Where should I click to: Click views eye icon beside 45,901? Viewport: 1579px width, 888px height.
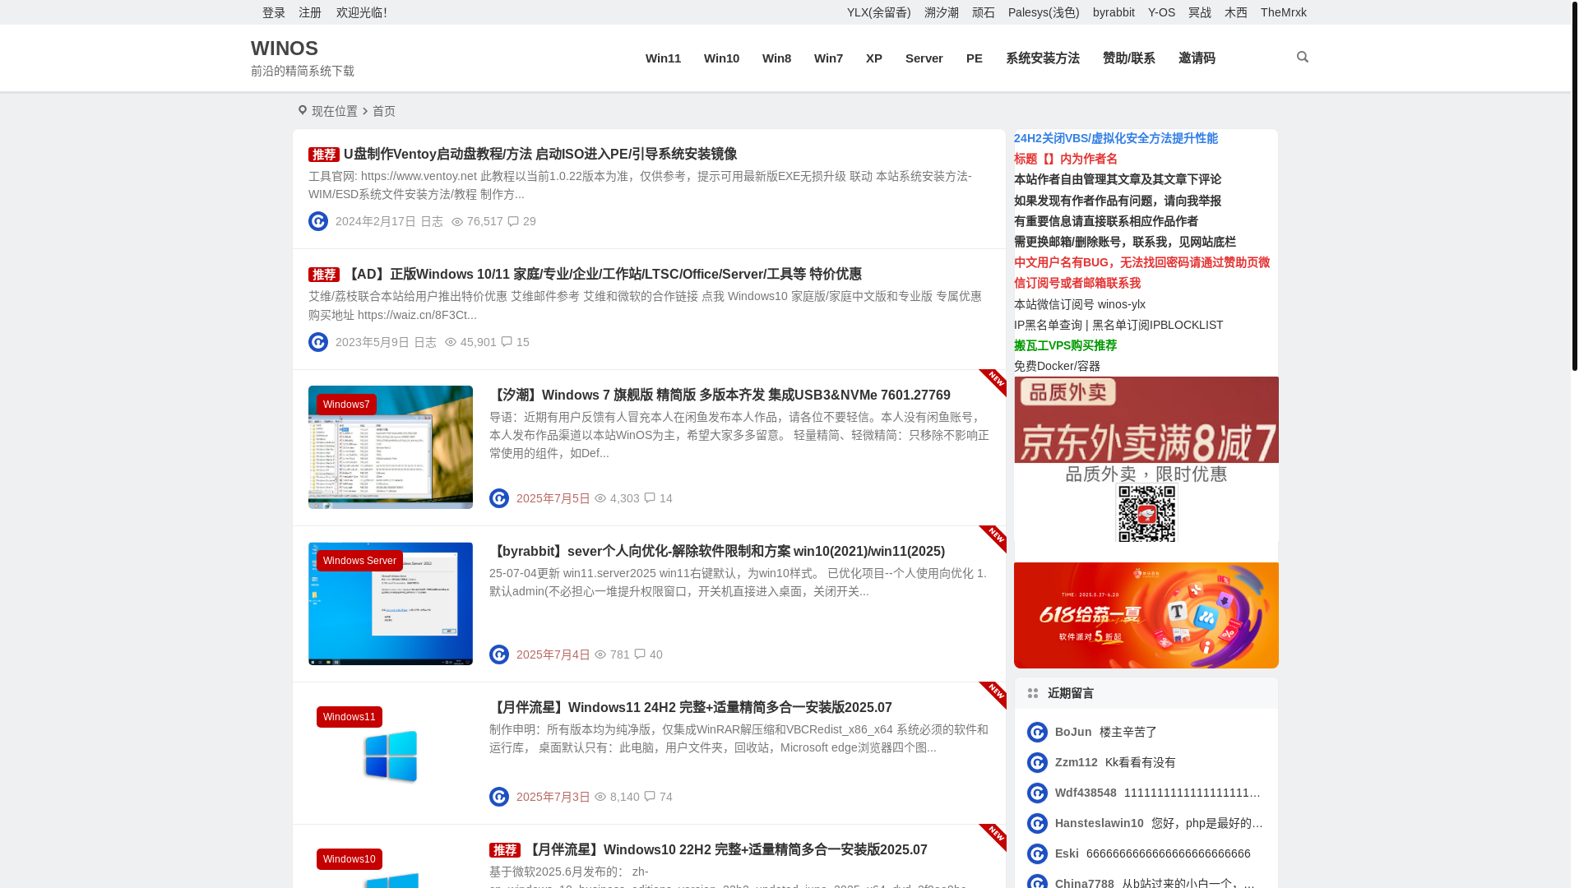451,342
